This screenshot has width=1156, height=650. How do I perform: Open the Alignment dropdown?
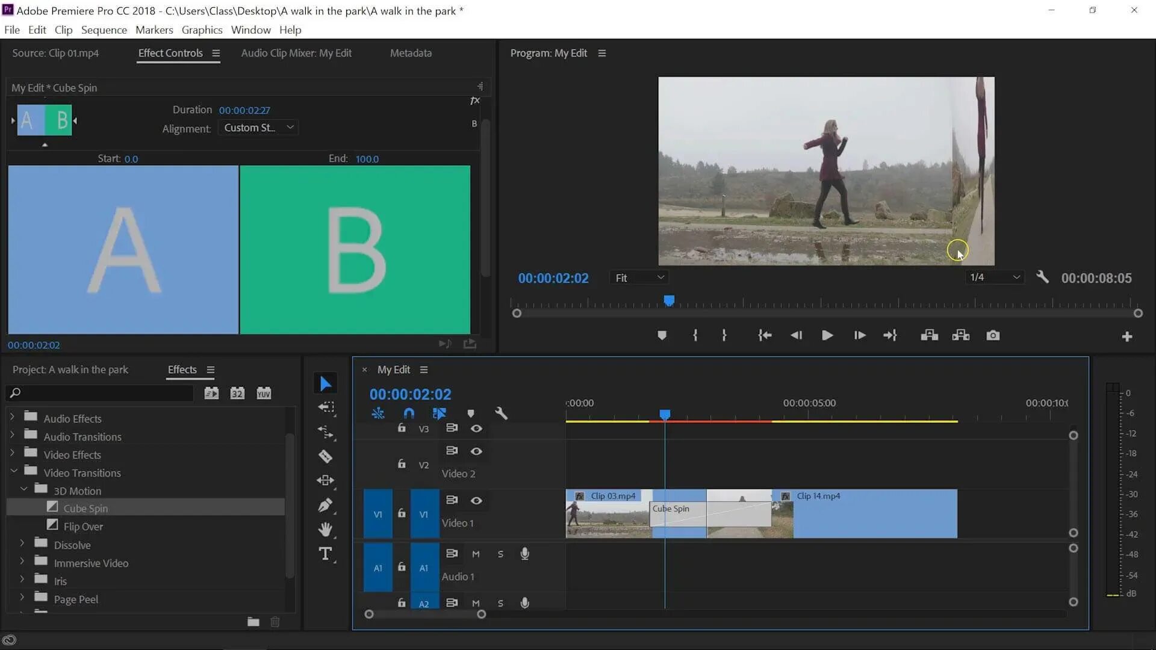[x=258, y=128]
